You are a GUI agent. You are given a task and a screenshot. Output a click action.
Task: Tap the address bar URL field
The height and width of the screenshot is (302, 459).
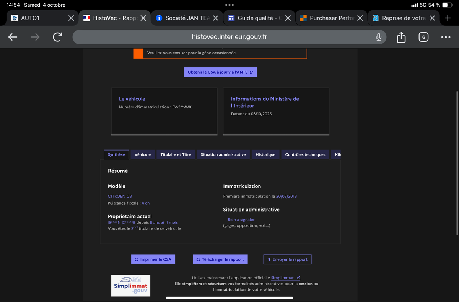pyautogui.click(x=229, y=37)
